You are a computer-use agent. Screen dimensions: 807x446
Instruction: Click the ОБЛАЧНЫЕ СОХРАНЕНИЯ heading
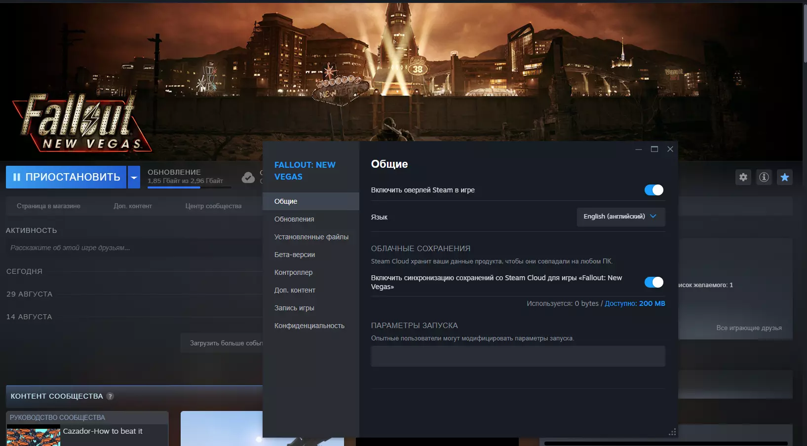(421, 249)
